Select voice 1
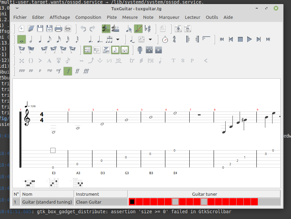291x219 pixels. (106, 28)
